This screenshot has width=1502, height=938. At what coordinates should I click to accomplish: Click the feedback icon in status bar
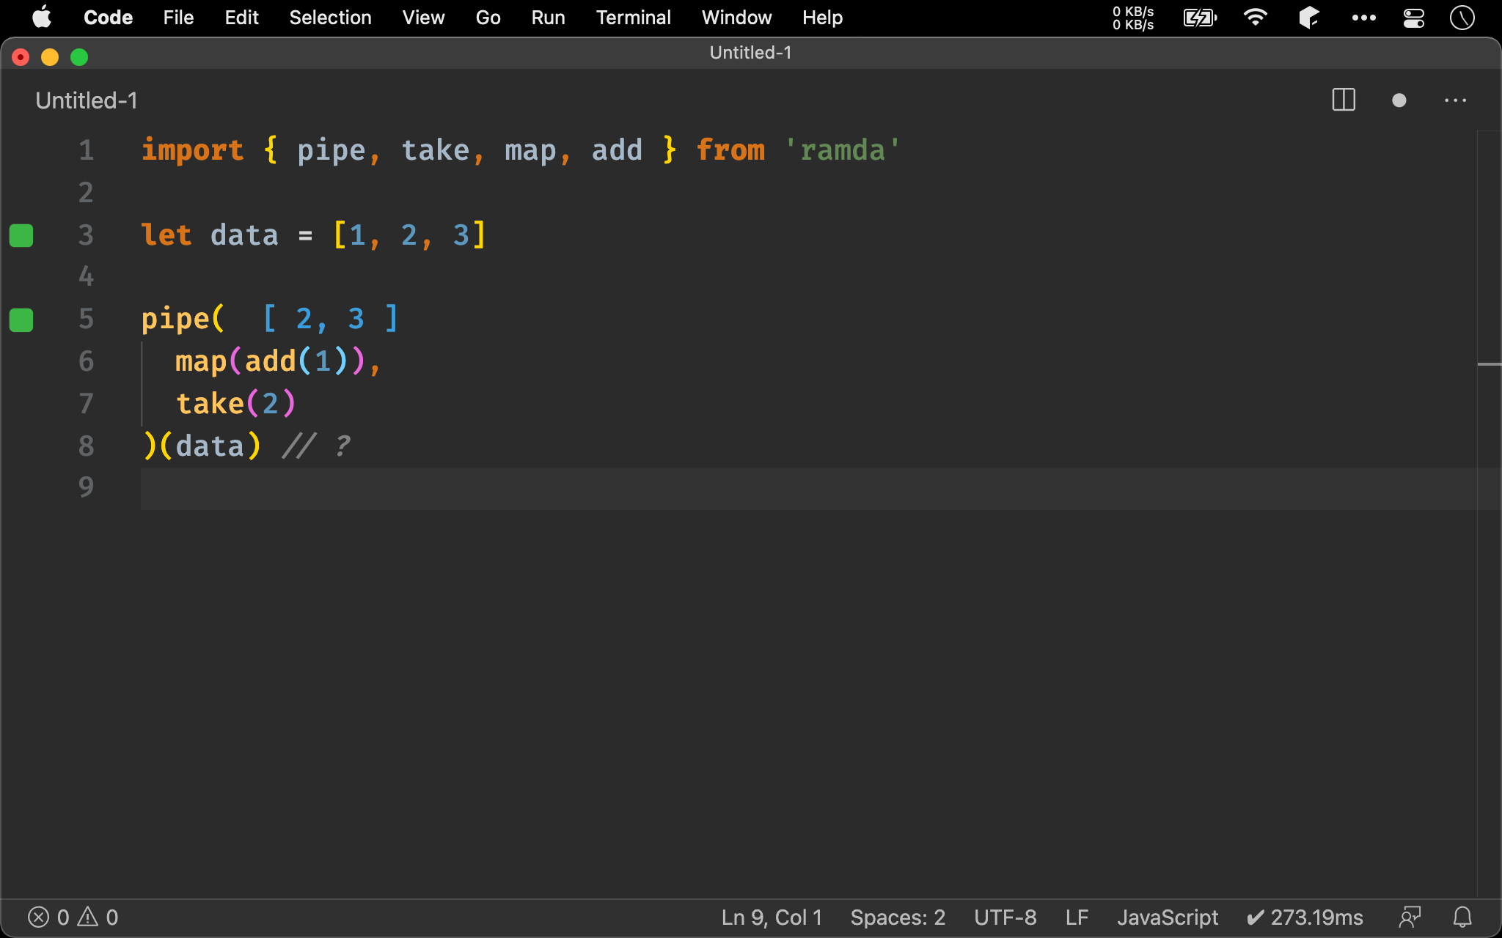click(1410, 917)
